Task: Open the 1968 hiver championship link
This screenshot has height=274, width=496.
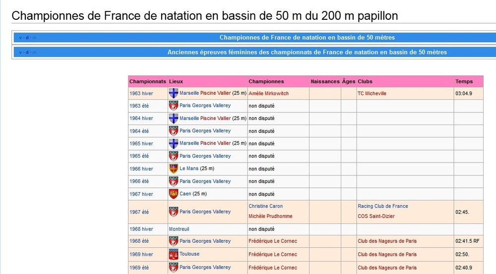Action: point(141,229)
